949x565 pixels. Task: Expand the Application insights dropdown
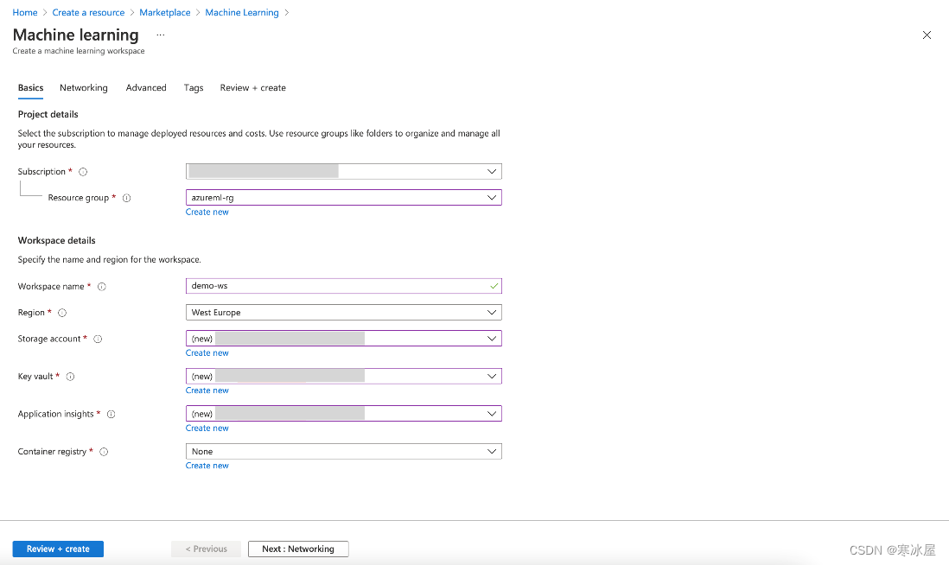click(x=344, y=413)
